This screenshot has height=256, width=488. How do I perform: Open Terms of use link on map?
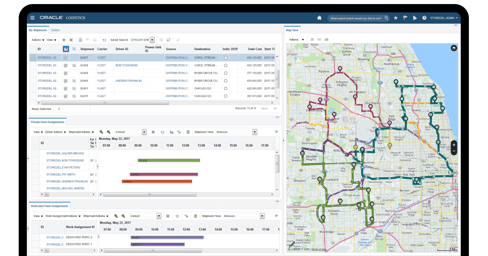click(318, 249)
